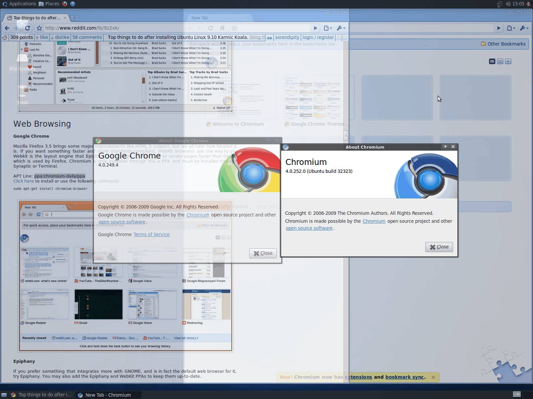
Task: Click the reddit toolbar help question icon
Action: point(338,38)
